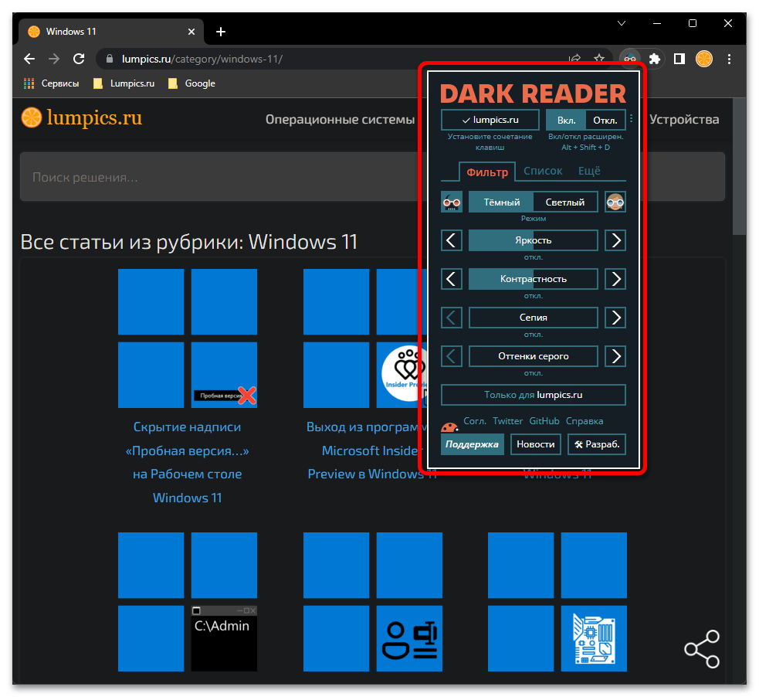
Task: Click the light-mode glasses face icon
Action: (x=615, y=202)
